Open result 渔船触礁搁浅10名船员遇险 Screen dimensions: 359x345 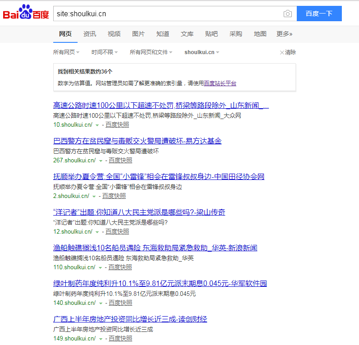[x=155, y=248]
